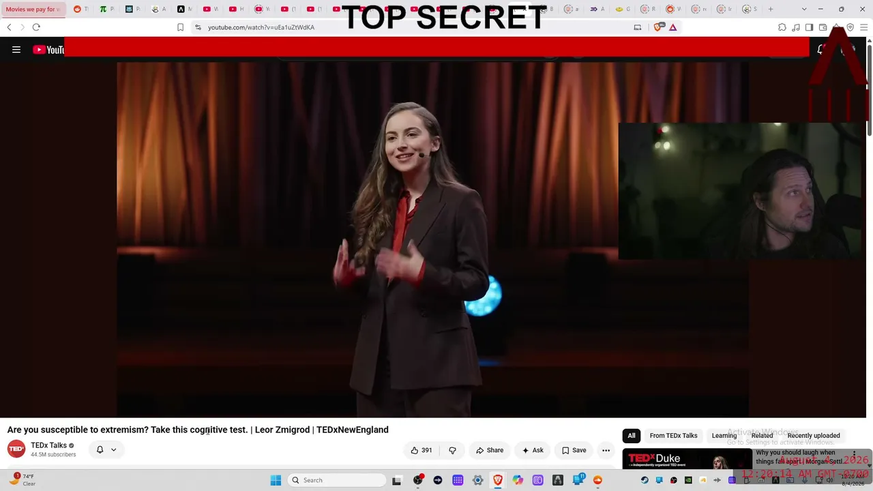This screenshot has height=491, width=873.
Task: Bookmark this page in the address bar
Action: 180,27
